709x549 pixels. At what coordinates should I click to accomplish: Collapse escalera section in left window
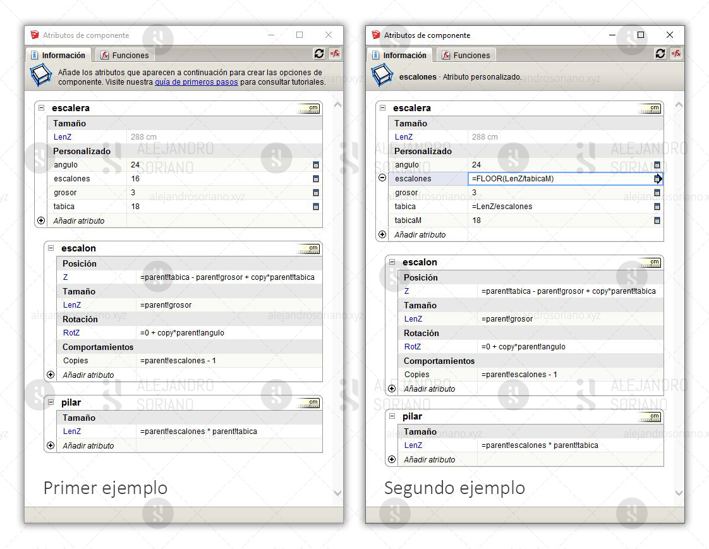pos(42,108)
